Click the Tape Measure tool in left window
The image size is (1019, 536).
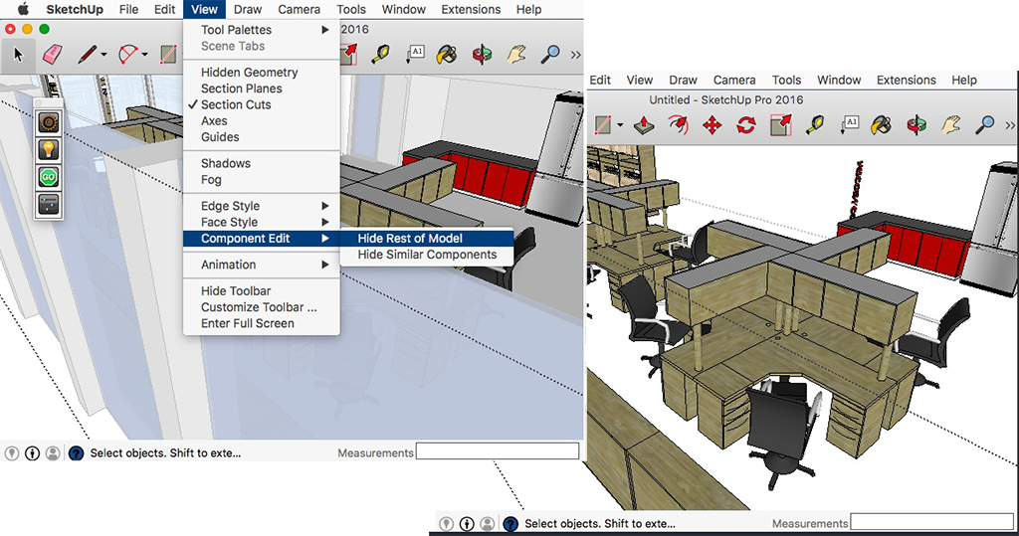(381, 54)
